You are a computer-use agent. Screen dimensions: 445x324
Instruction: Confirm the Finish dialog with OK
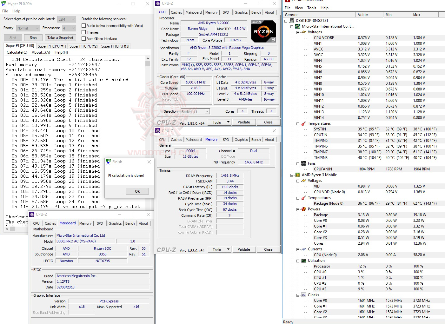point(137,191)
